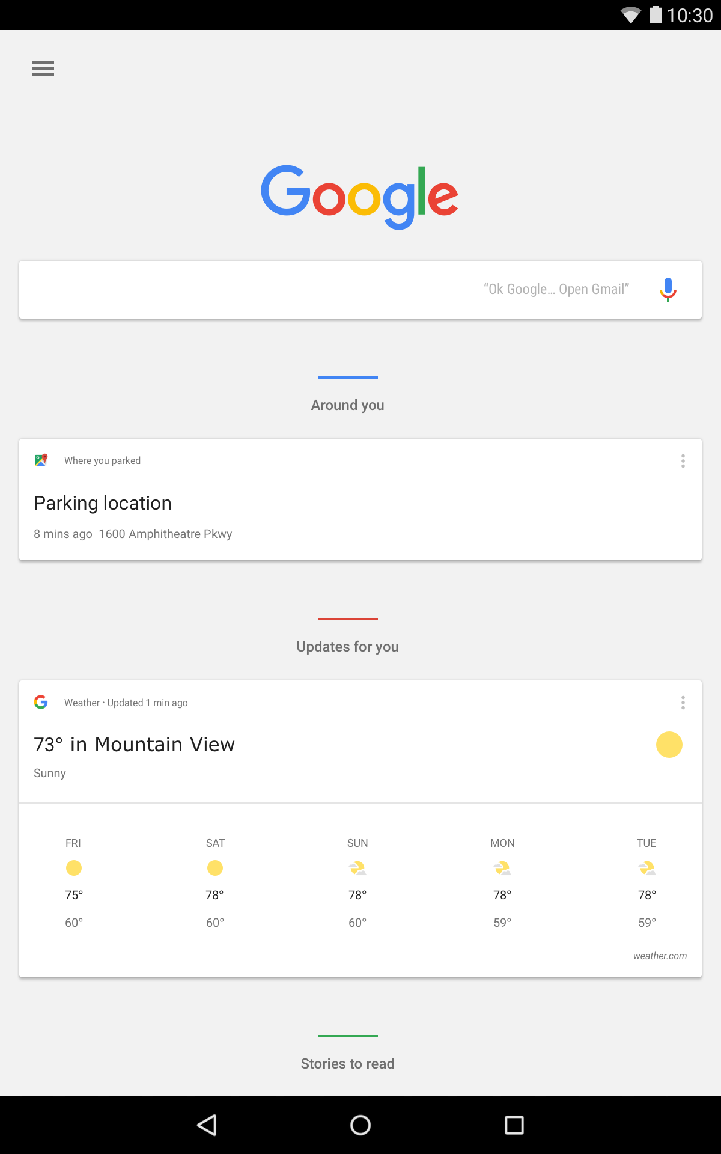Select Friday's sun weather icon
This screenshot has width=721, height=1154.
(73, 868)
